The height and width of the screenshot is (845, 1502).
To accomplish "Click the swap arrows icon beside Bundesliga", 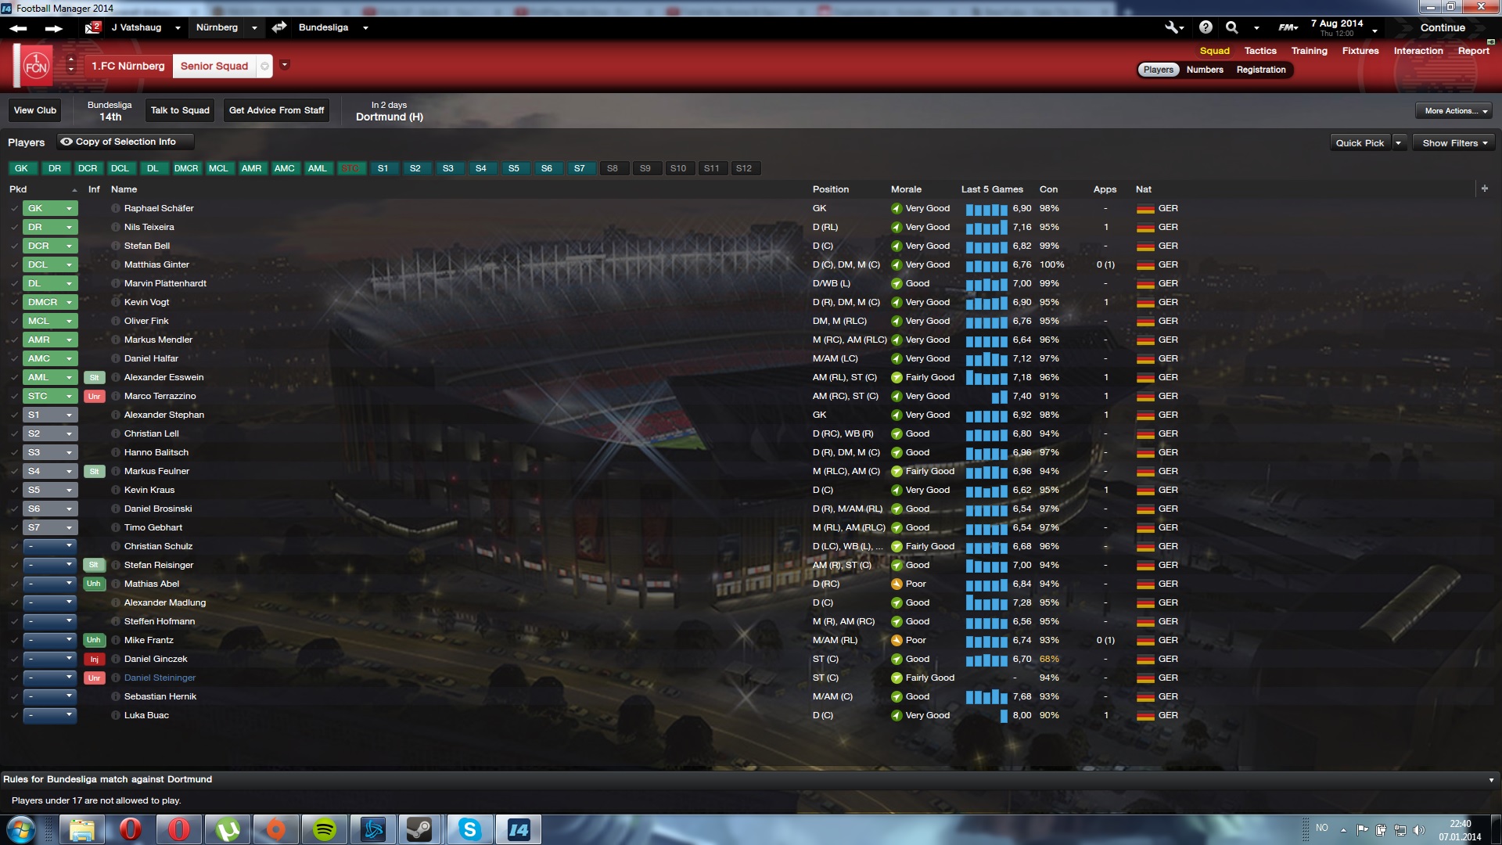I will coord(278,27).
